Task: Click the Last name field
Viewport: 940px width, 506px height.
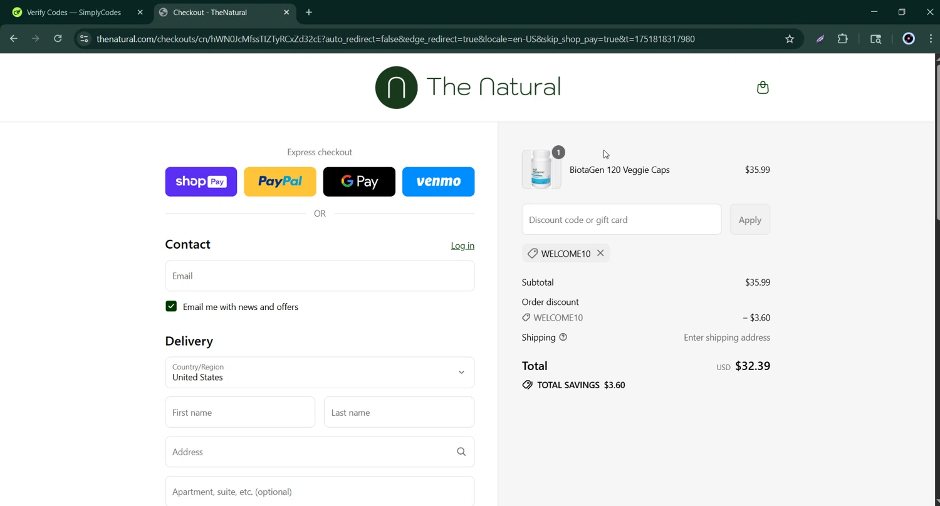Action: (x=399, y=412)
